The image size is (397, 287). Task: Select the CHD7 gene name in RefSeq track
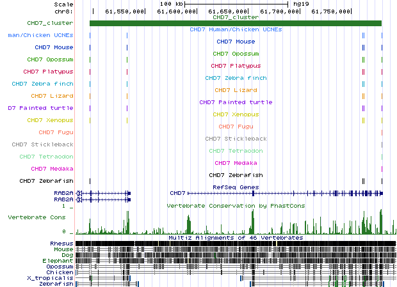coord(177,192)
